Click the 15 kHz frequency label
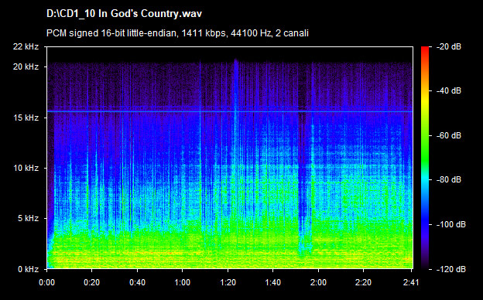The width and height of the screenshot is (483, 300). pos(26,118)
